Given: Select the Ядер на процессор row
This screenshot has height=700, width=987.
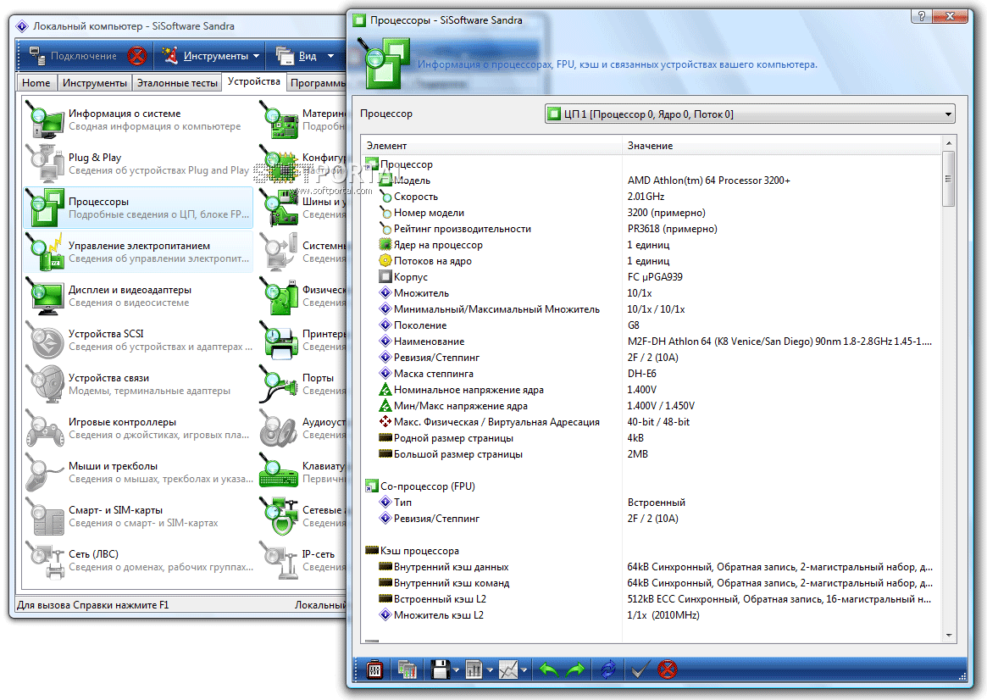Looking at the screenshot, I should coord(652,245).
